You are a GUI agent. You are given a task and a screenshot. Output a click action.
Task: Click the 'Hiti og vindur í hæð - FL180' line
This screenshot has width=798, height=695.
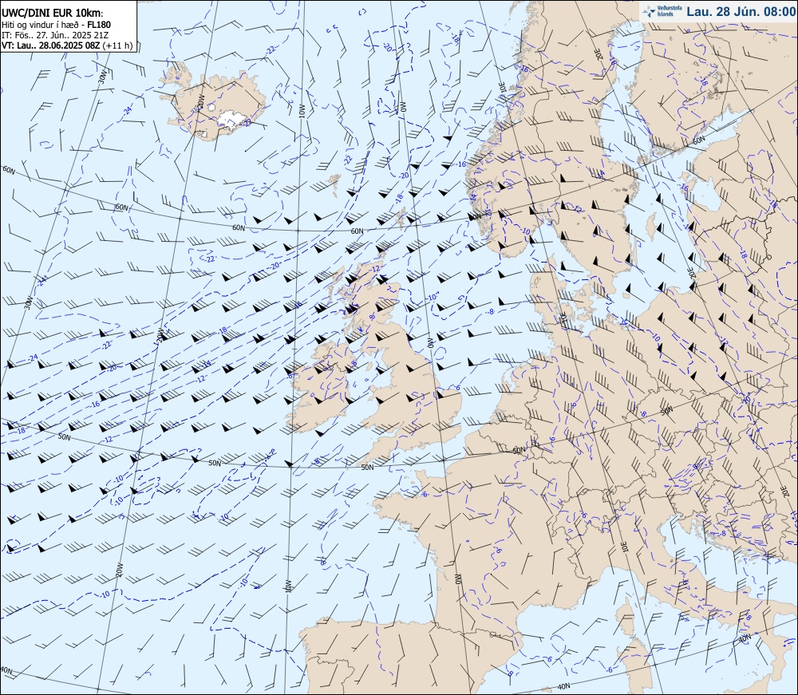(x=56, y=25)
